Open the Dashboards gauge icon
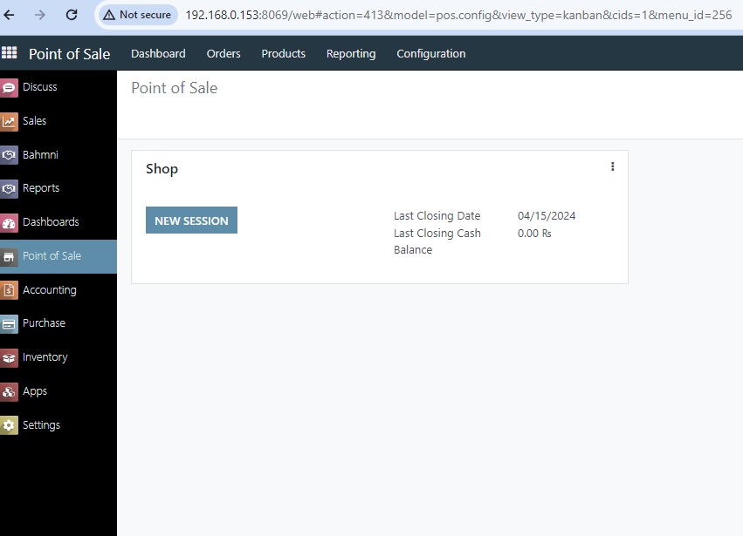This screenshot has height=536, width=743. point(9,222)
